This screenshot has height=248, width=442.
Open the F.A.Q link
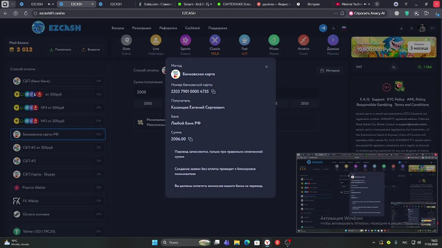coord(365,100)
